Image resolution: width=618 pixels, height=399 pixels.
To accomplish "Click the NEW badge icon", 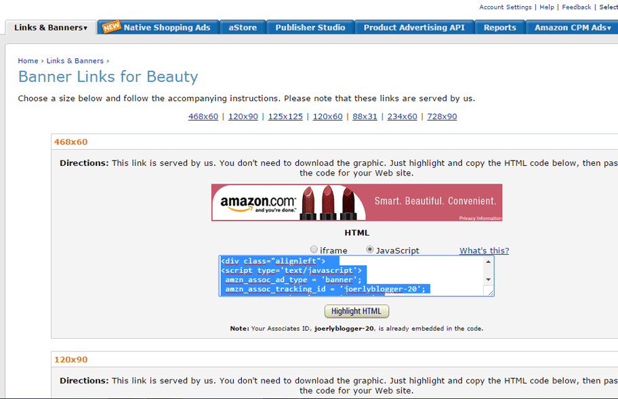I will click(x=111, y=26).
